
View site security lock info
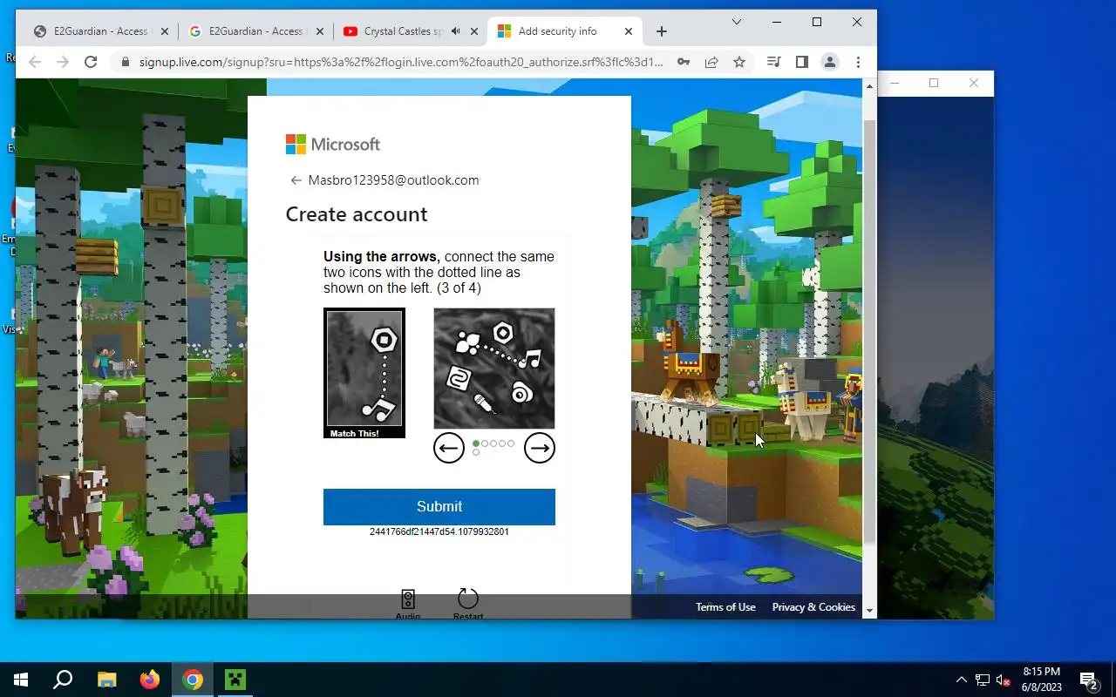click(x=125, y=62)
